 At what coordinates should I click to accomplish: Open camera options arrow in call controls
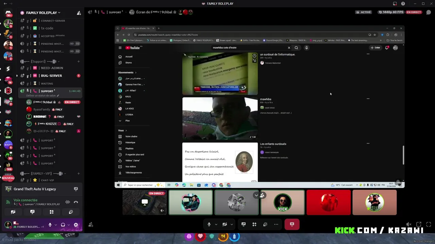pyautogui.click(x=232, y=224)
